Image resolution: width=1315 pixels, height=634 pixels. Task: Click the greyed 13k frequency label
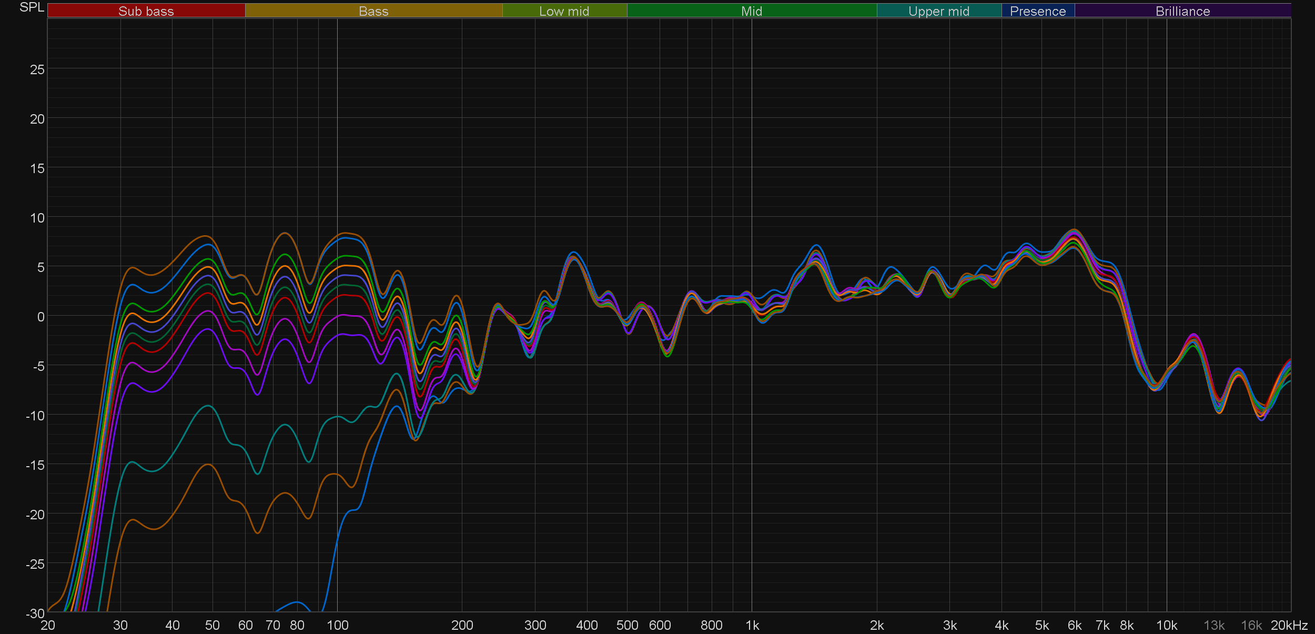(x=1213, y=626)
